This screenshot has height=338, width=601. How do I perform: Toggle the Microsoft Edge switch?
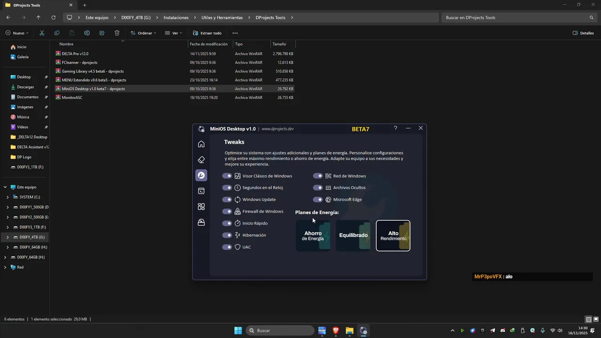pyautogui.click(x=318, y=200)
